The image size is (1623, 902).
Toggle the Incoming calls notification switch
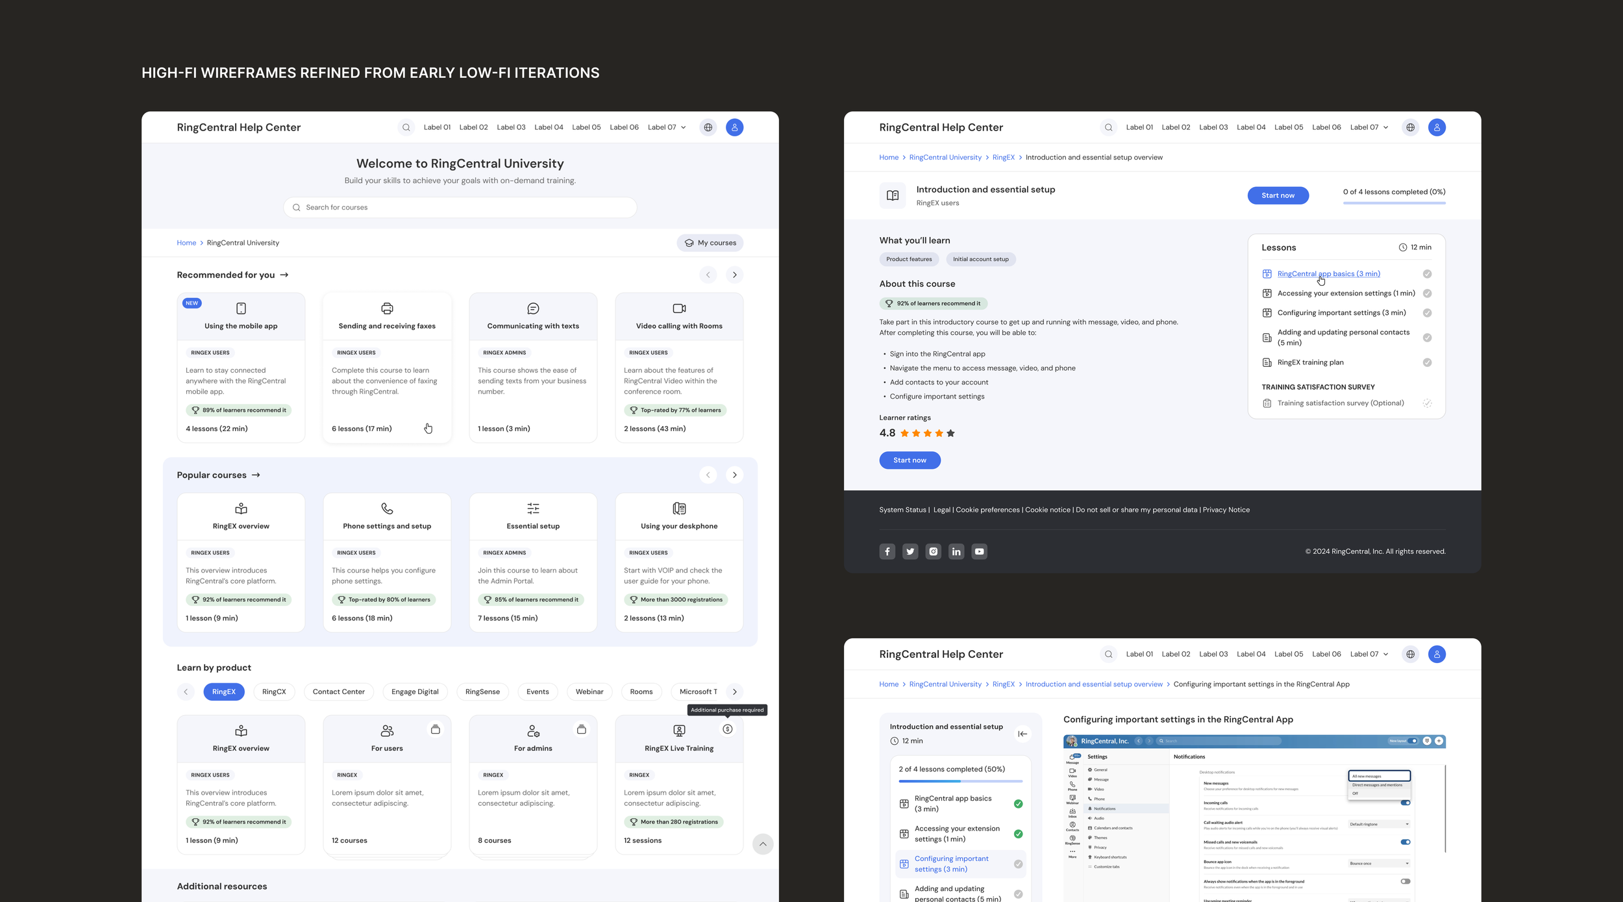pos(1405,803)
